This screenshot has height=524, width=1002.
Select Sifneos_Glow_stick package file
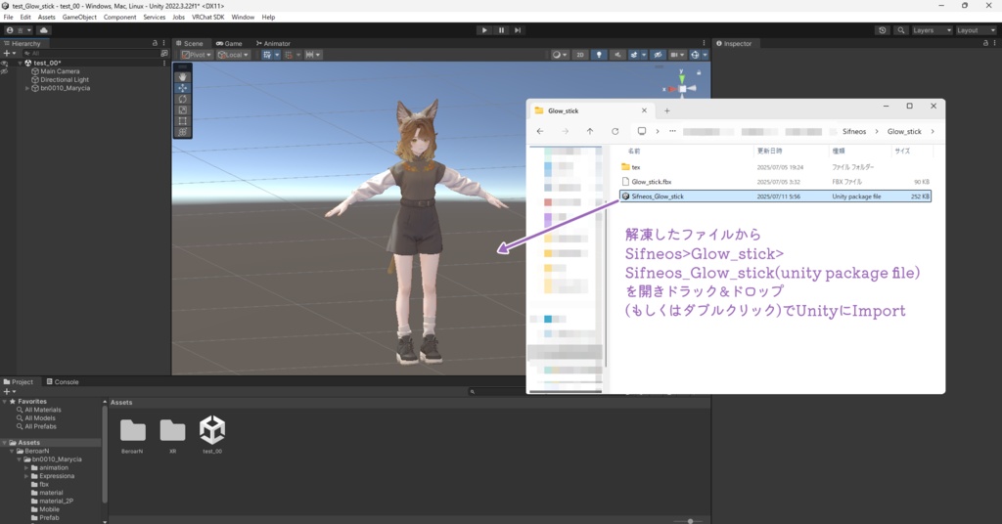point(775,196)
